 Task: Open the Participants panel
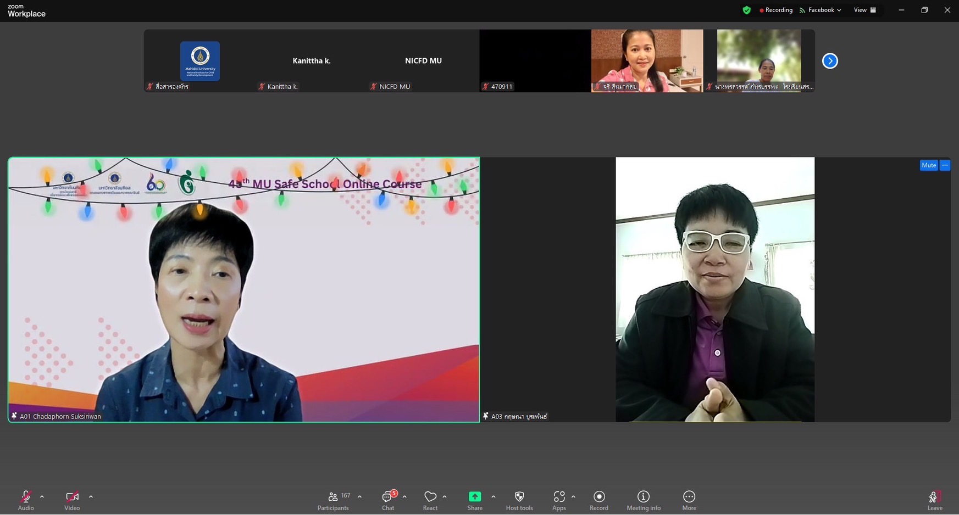tap(333, 500)
